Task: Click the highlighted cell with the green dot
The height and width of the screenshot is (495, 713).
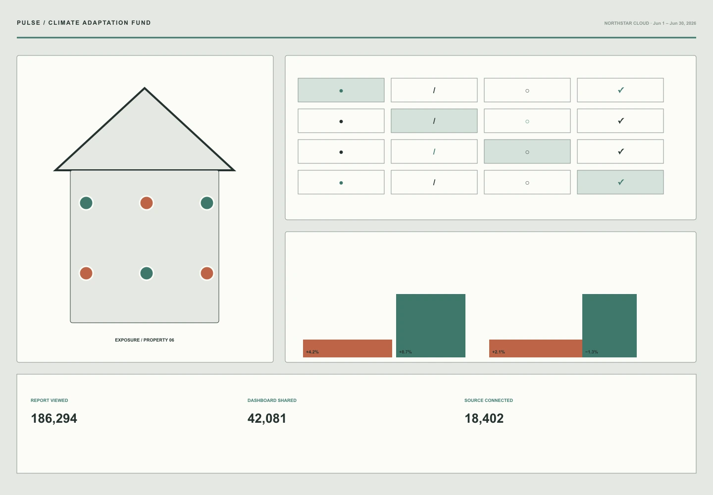Action: point(341,90)
